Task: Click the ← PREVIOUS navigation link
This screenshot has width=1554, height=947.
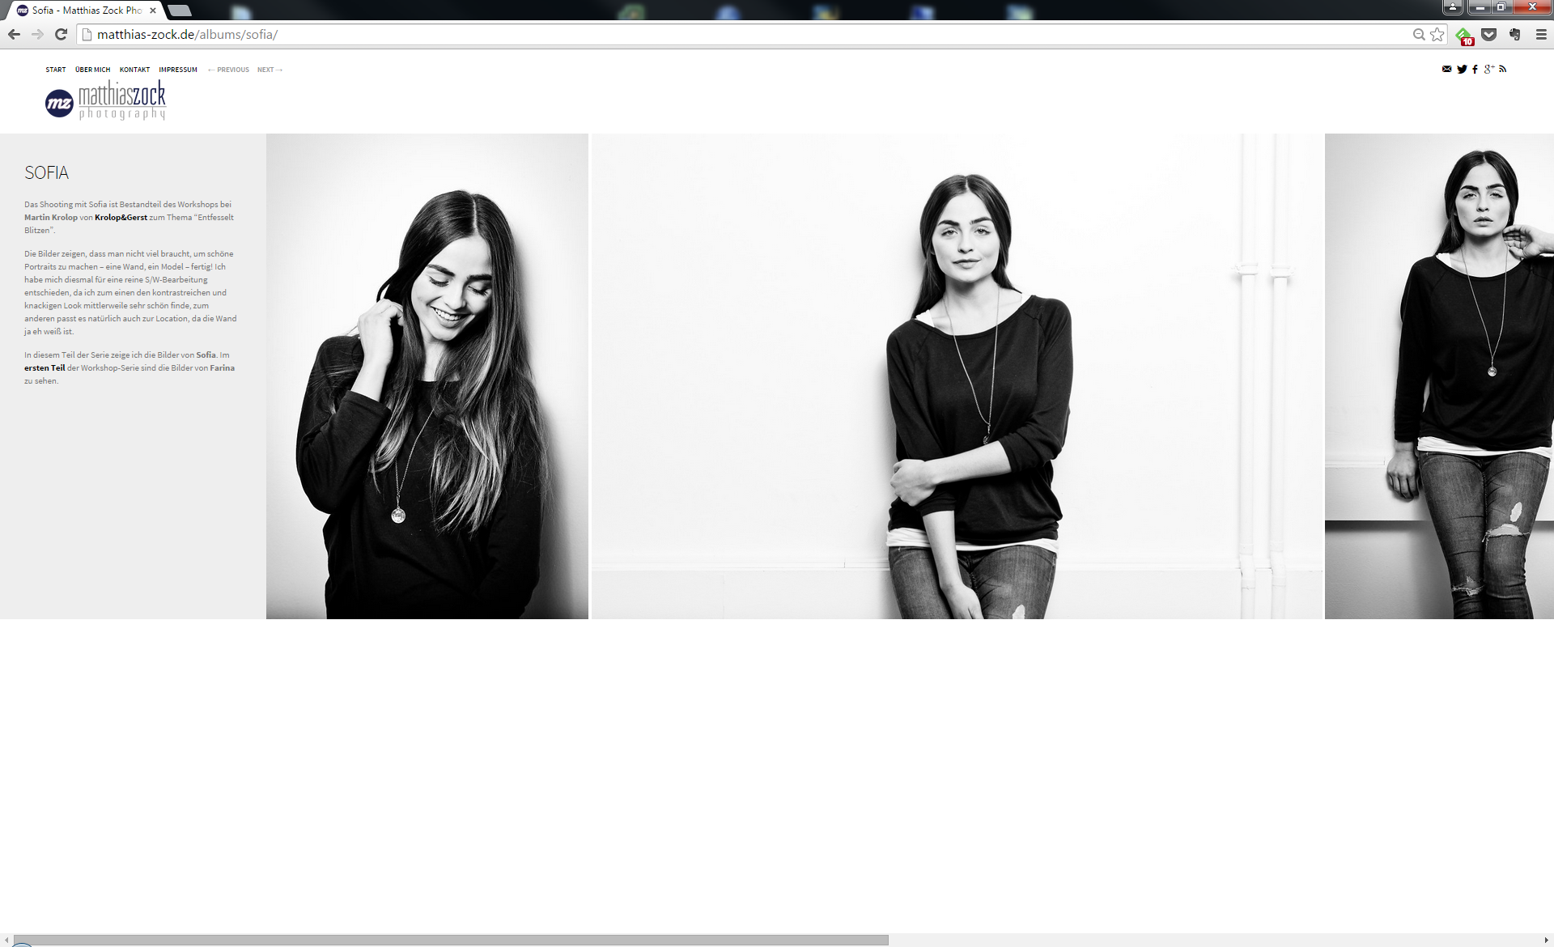Action: pyautogui.click(x=227, y=69)
